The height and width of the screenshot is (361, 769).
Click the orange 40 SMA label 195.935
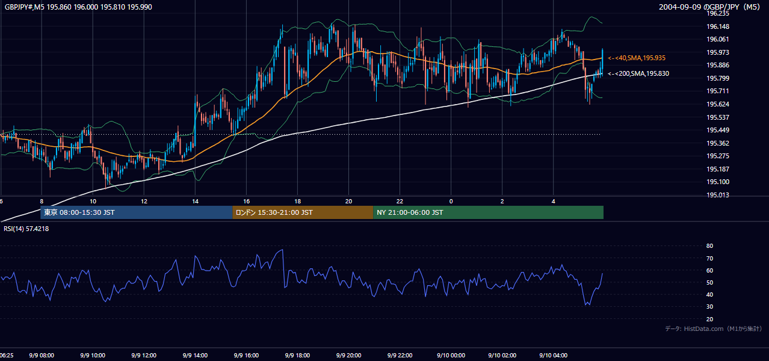pyautogui.click(x=637, y=58)
